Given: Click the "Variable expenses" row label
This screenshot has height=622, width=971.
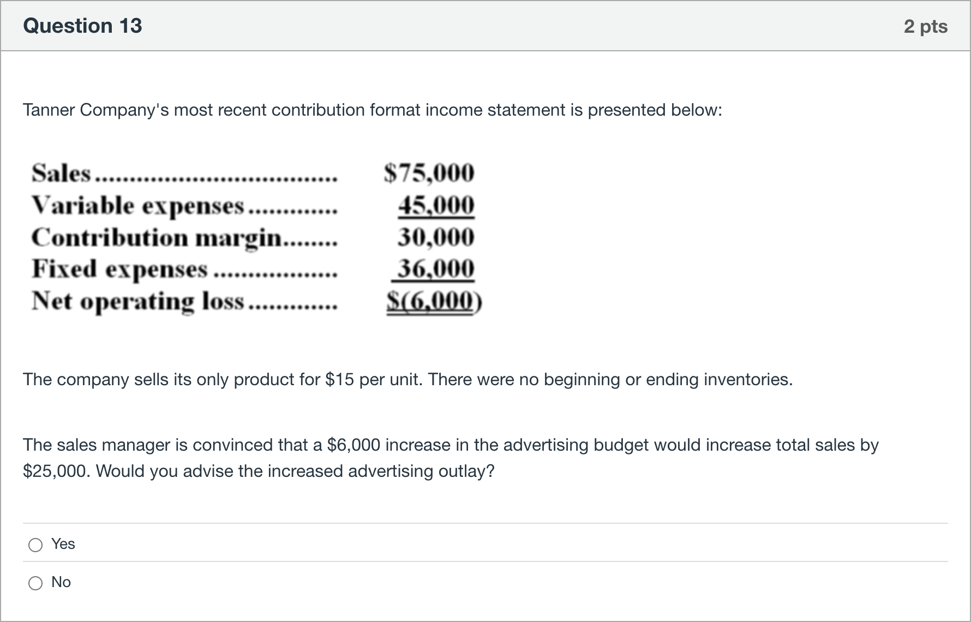Looking at the screenshot, I should [137, 206].
